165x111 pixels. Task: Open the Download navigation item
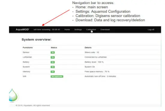pos(105,30)
